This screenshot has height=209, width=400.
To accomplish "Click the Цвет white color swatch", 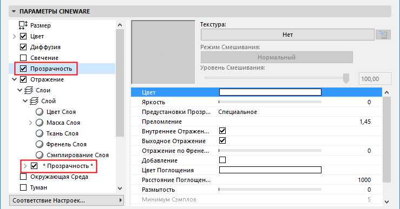I will pos(270,92).
